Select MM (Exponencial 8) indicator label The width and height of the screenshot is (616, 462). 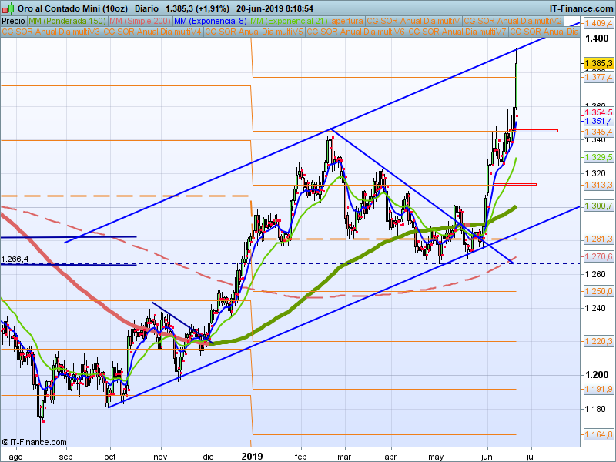210,22
